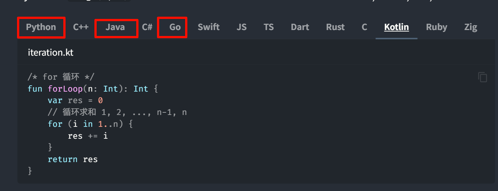Image resolution: width=498 pixels, height=191 pixels.
Task: Select the C language tab
Action: pyautogui.click(x=364, y=27)
